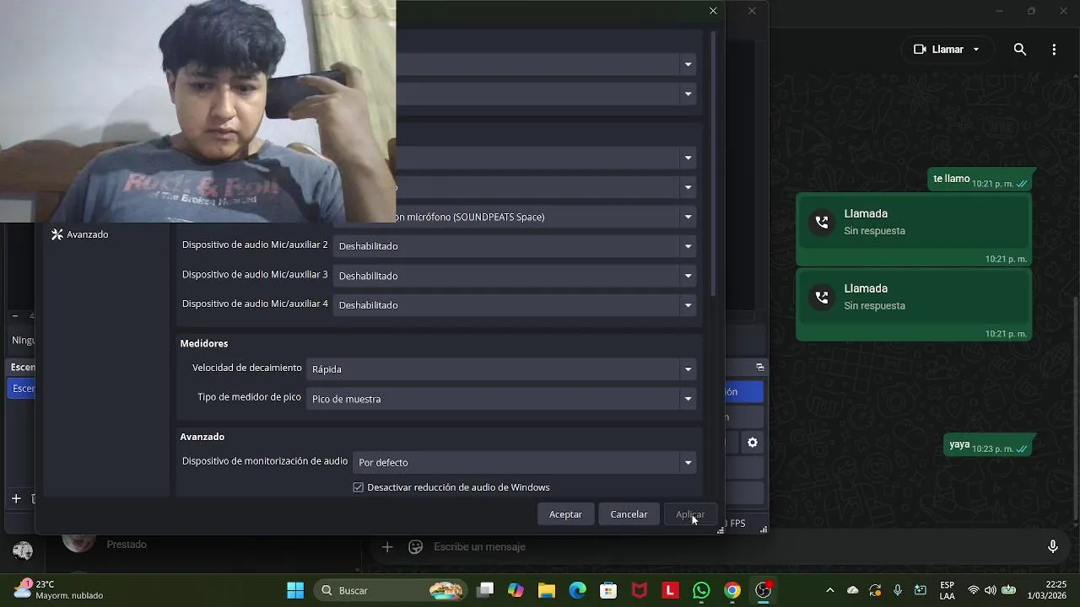Click the phone icon on the first Llamada card
Screen dimensions: 1080x607
(x=821, y=223)
